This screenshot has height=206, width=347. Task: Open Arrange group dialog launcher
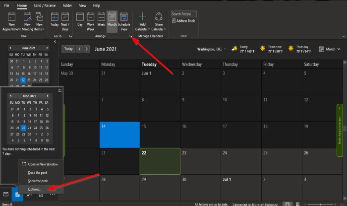pyautogui.click(x=131, y=36)
